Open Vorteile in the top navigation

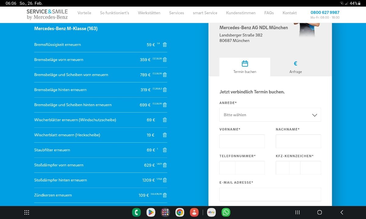[x=84, y=13]
